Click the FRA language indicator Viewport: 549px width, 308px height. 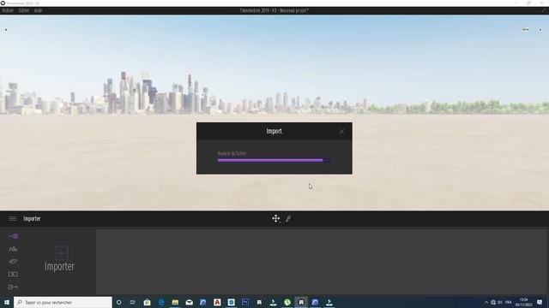pos(509,302)
